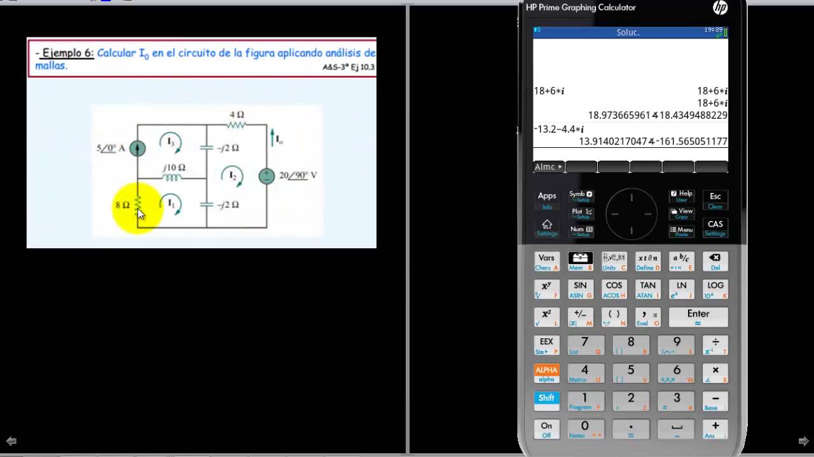Tap digit 2 key

(x=631, y=401)
